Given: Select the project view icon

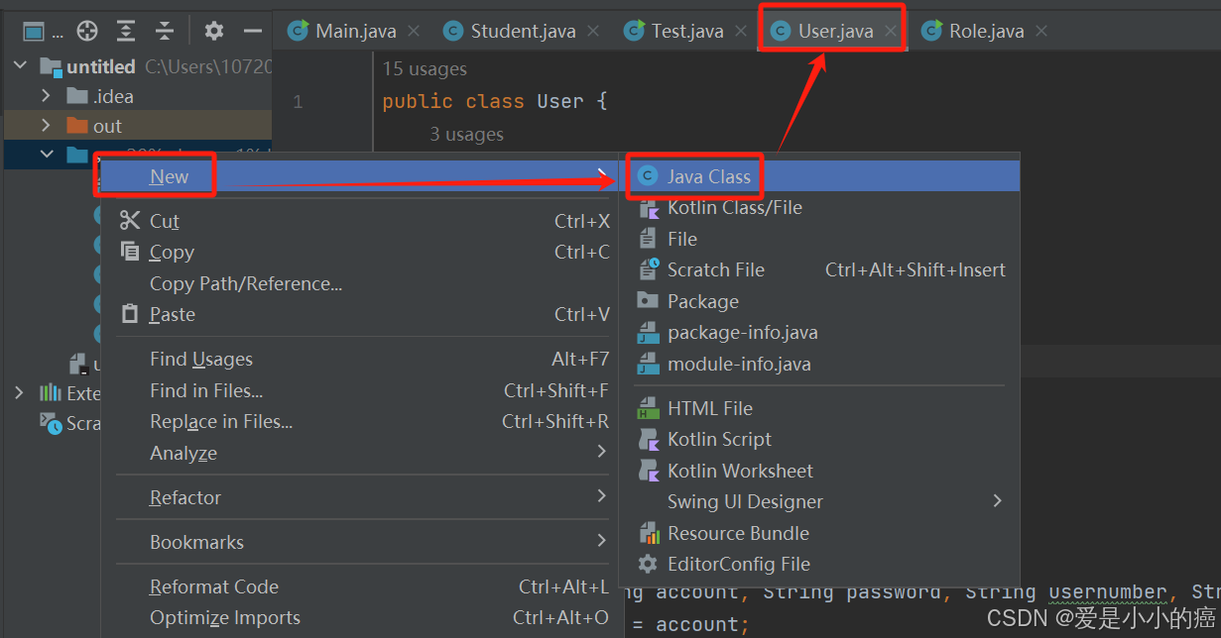Looking at the screenshot, I should point(34,32).
